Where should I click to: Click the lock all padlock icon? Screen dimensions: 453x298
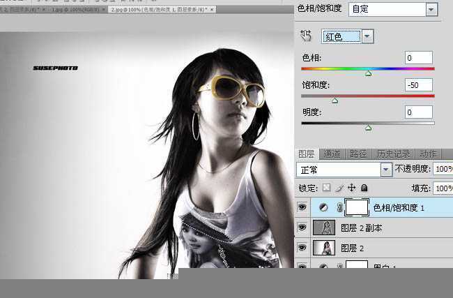[x=364, y=188]
